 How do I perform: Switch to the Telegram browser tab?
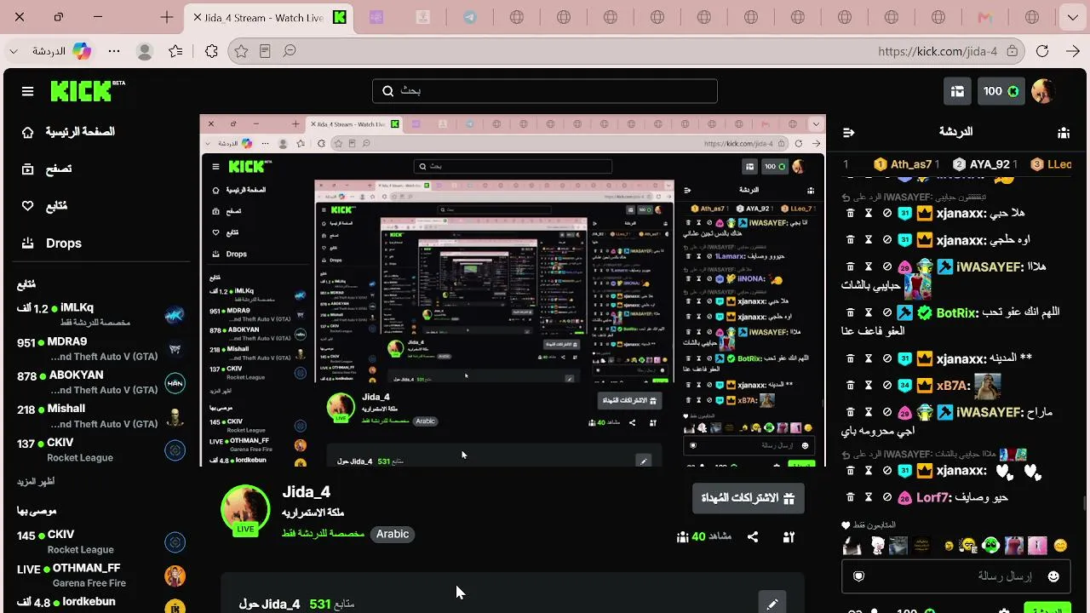[470, 17]
